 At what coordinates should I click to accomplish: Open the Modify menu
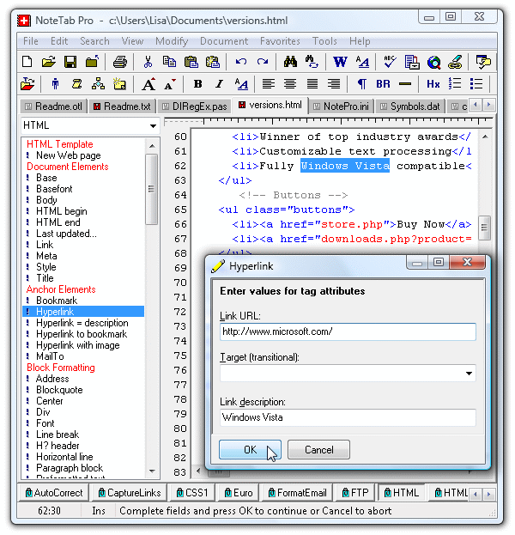pos(172,41)
